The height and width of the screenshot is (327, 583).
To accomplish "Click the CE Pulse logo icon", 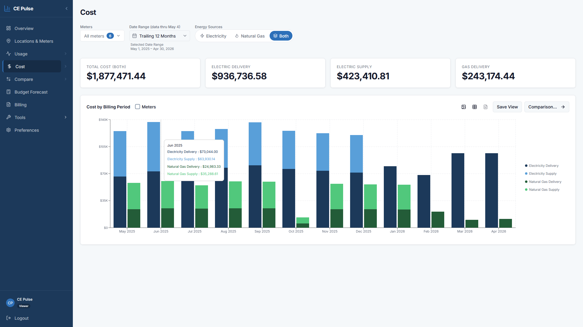I will click(7, 8).
